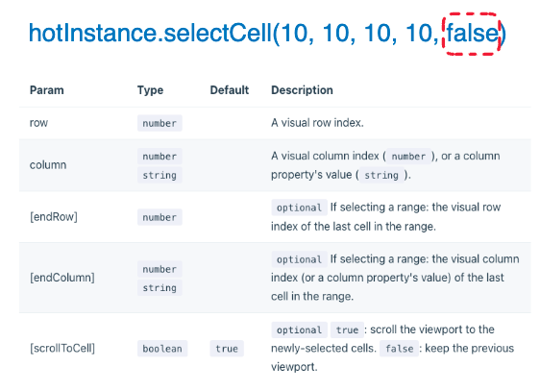Select the Type column header
This screenshot has height=391, width=540.
click(150, 90)
